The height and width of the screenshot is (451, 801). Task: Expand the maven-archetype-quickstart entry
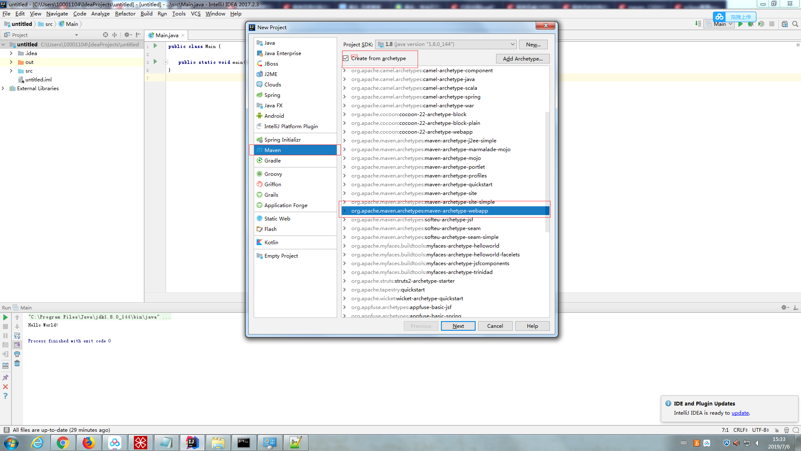point(345,185)
